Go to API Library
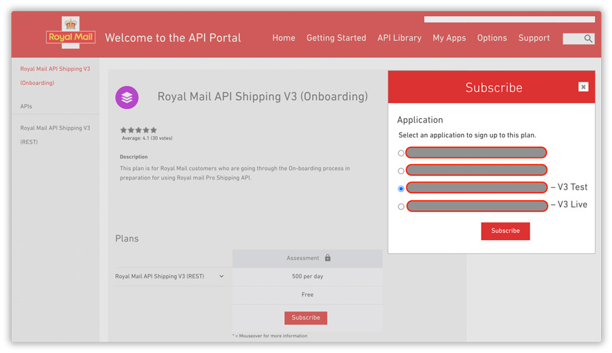Screen dimensions: 612x353 click(x=399, y=38)
